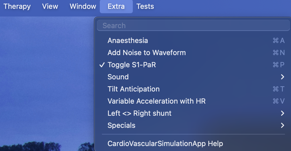This screenshot has width=291, height=151.
Task: Click the chevron next to Specials
Action: tap(282, 125)
